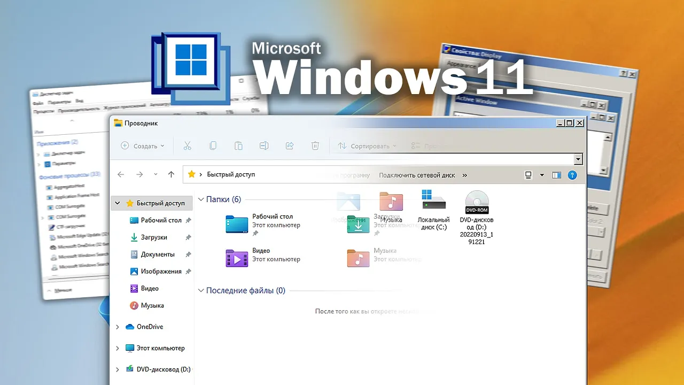
Task: Select Загрузки in the sidebar
Action: pos(154,237)
